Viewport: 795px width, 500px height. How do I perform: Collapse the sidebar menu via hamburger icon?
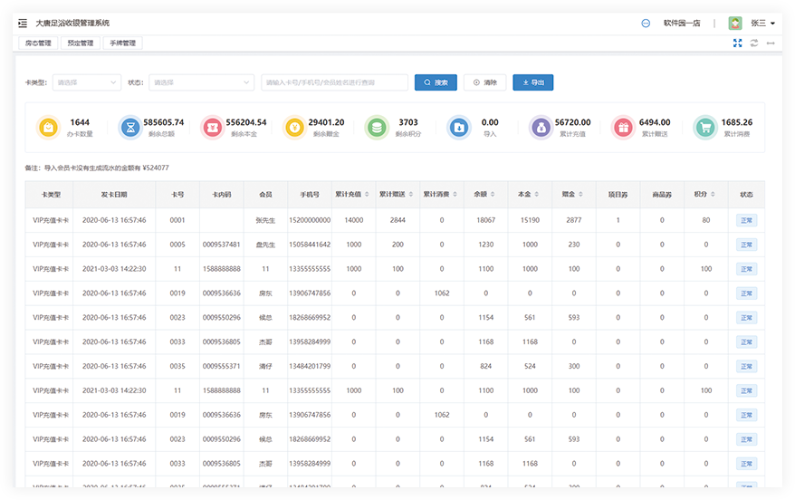point(23,23)
